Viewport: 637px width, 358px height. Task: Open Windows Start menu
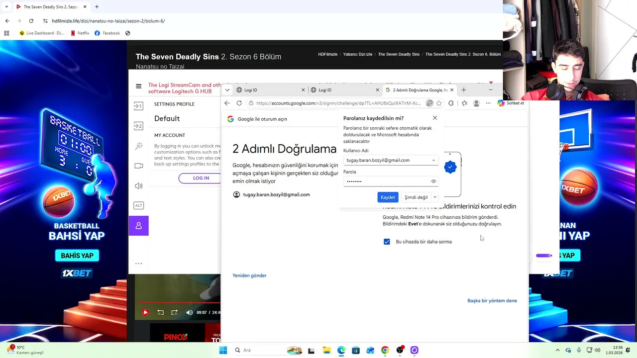click(x=223, y=351)
